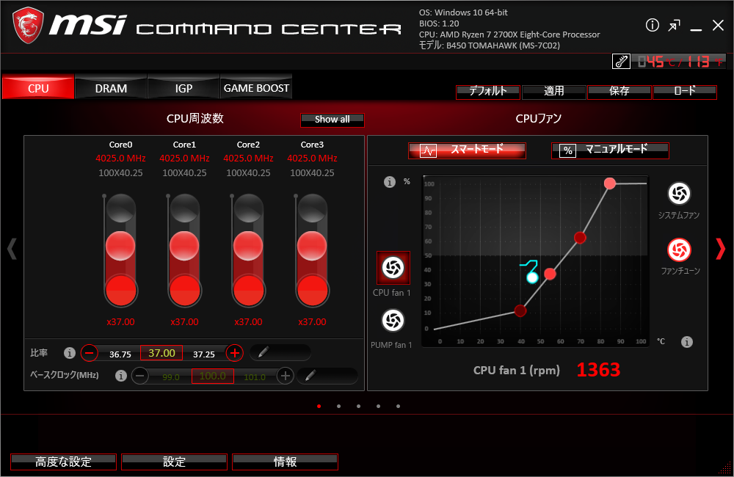Select the fan curve point near 38%
Image resolution: width=734 pixels, height=477 pixels.
click(x=550, y=274)
